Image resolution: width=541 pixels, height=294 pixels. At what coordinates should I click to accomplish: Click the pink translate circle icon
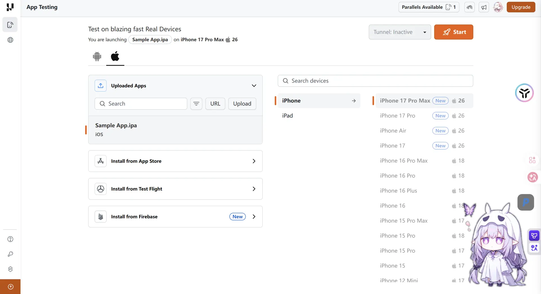coord(533,177)
